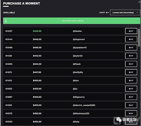Open seller profile @Noslen
Viewport: 141px width, 126px height.
[x=77, y=31]
